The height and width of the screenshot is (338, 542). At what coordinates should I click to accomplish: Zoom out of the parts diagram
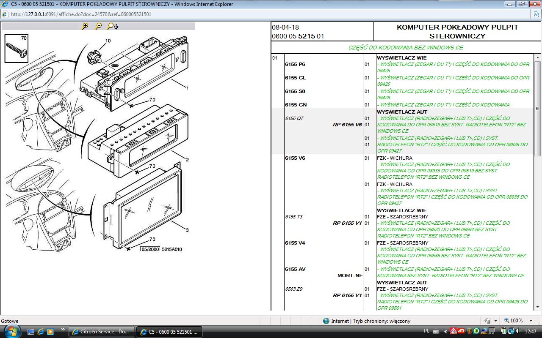click(98, 26)
